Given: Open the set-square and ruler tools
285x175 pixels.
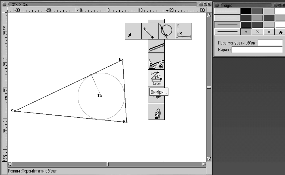Looking at the screenshot, I should pyautogui.click(x=156, y=61).
